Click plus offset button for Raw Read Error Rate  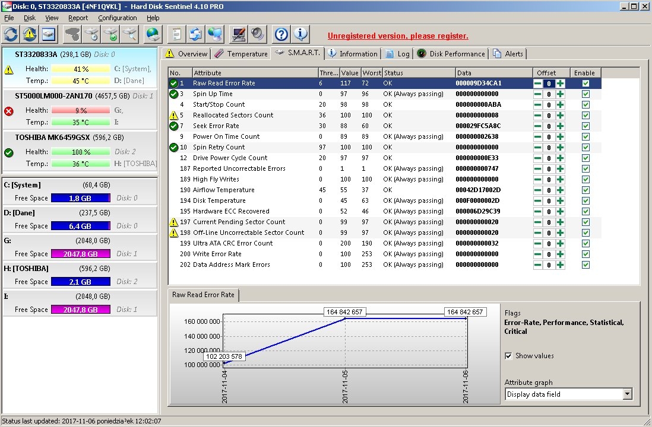pos(561,83)
